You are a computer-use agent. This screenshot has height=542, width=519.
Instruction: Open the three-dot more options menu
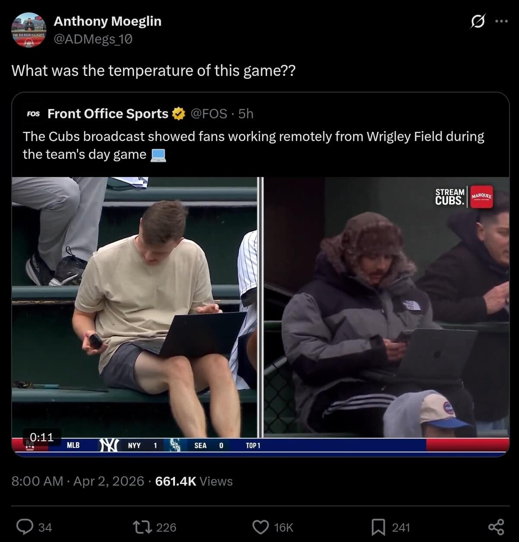tap(501, 21)
